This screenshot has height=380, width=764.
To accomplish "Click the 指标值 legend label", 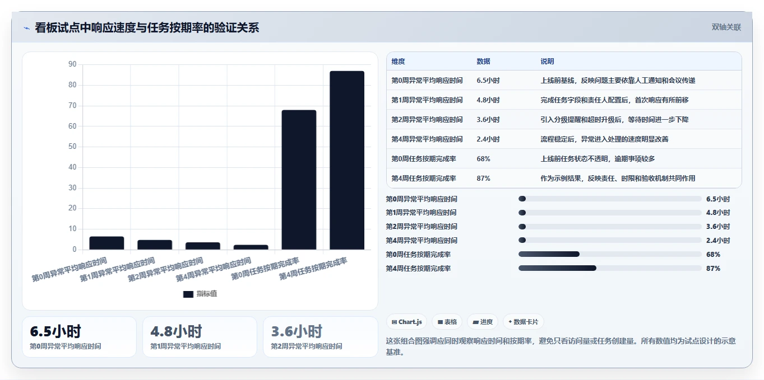I will [x=207, y=294].
